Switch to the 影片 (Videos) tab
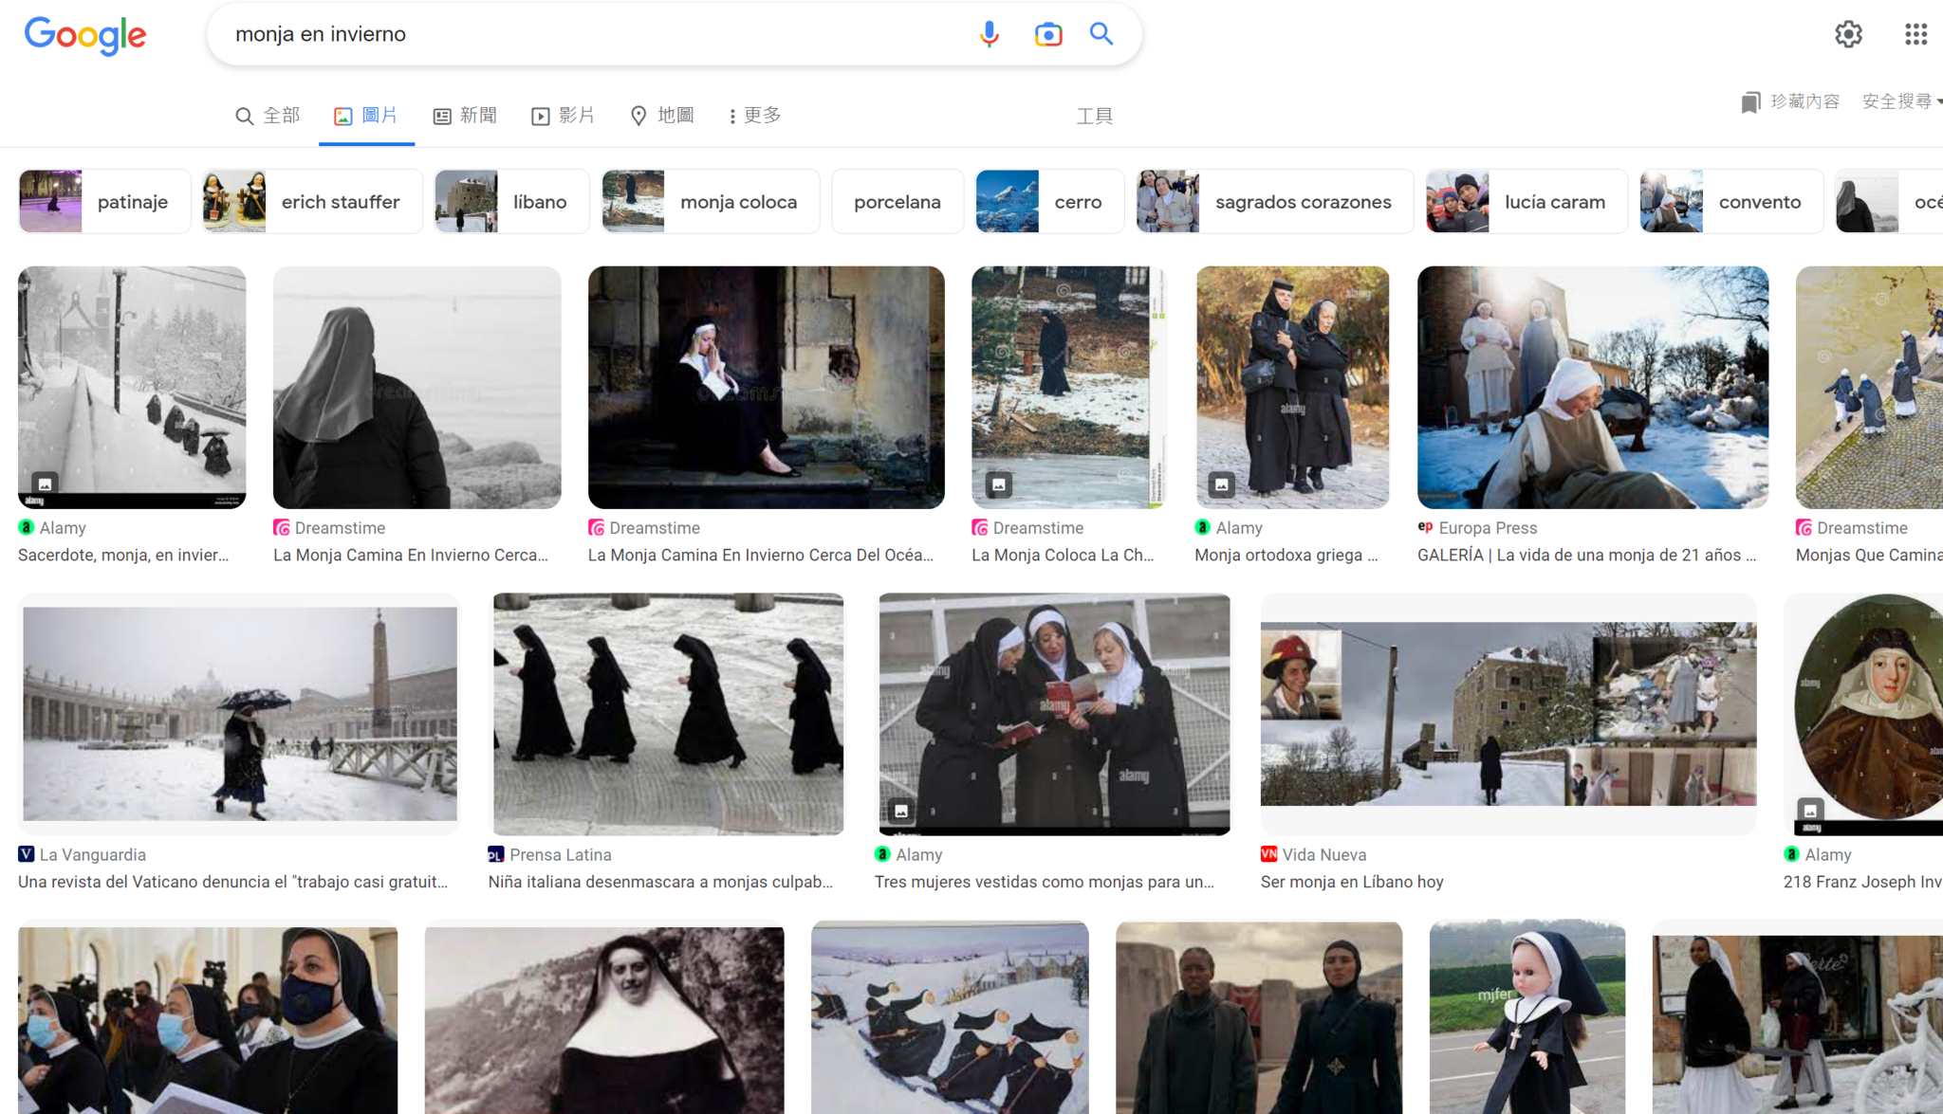This screenshot has width=1943, height=1114. tap(564, 116)
